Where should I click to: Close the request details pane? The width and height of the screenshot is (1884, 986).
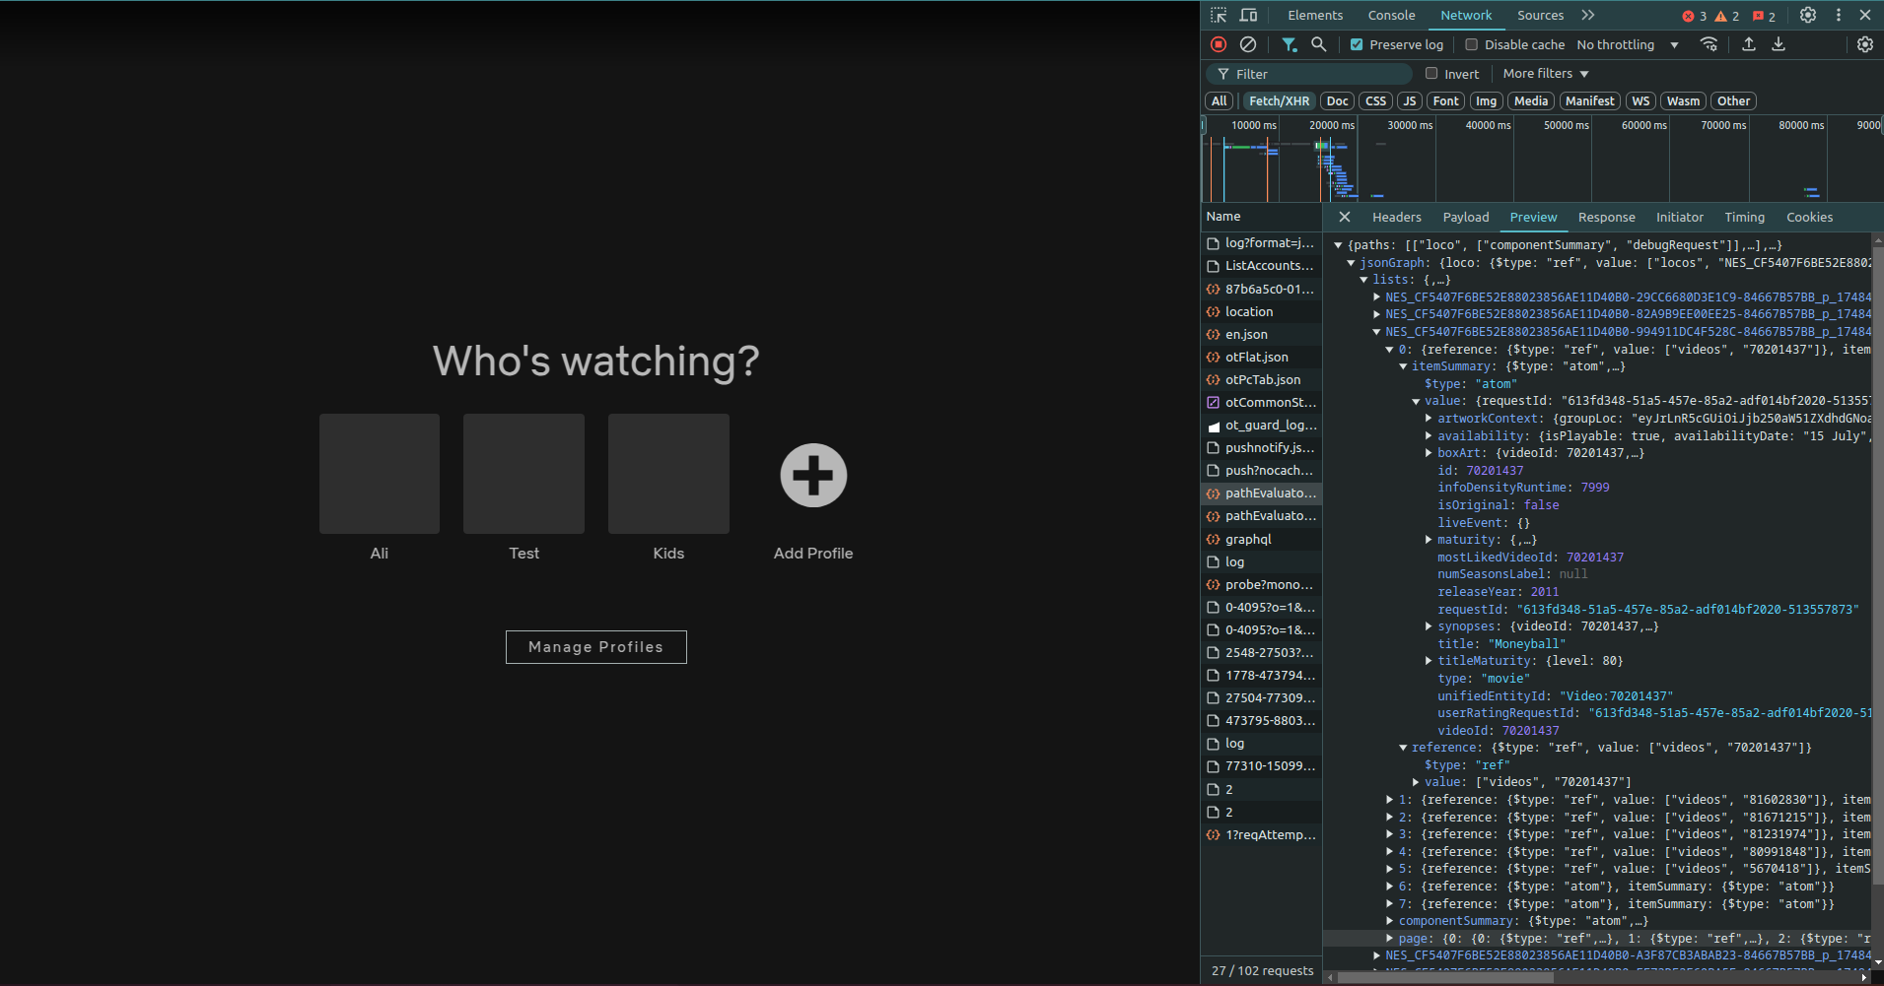[x=1345, y=217]
